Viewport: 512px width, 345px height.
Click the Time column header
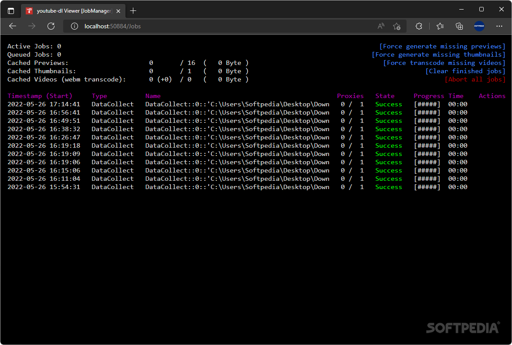point(456,96)
